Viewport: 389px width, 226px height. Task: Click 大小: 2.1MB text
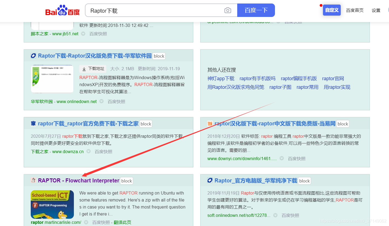(x=122, y=69)
